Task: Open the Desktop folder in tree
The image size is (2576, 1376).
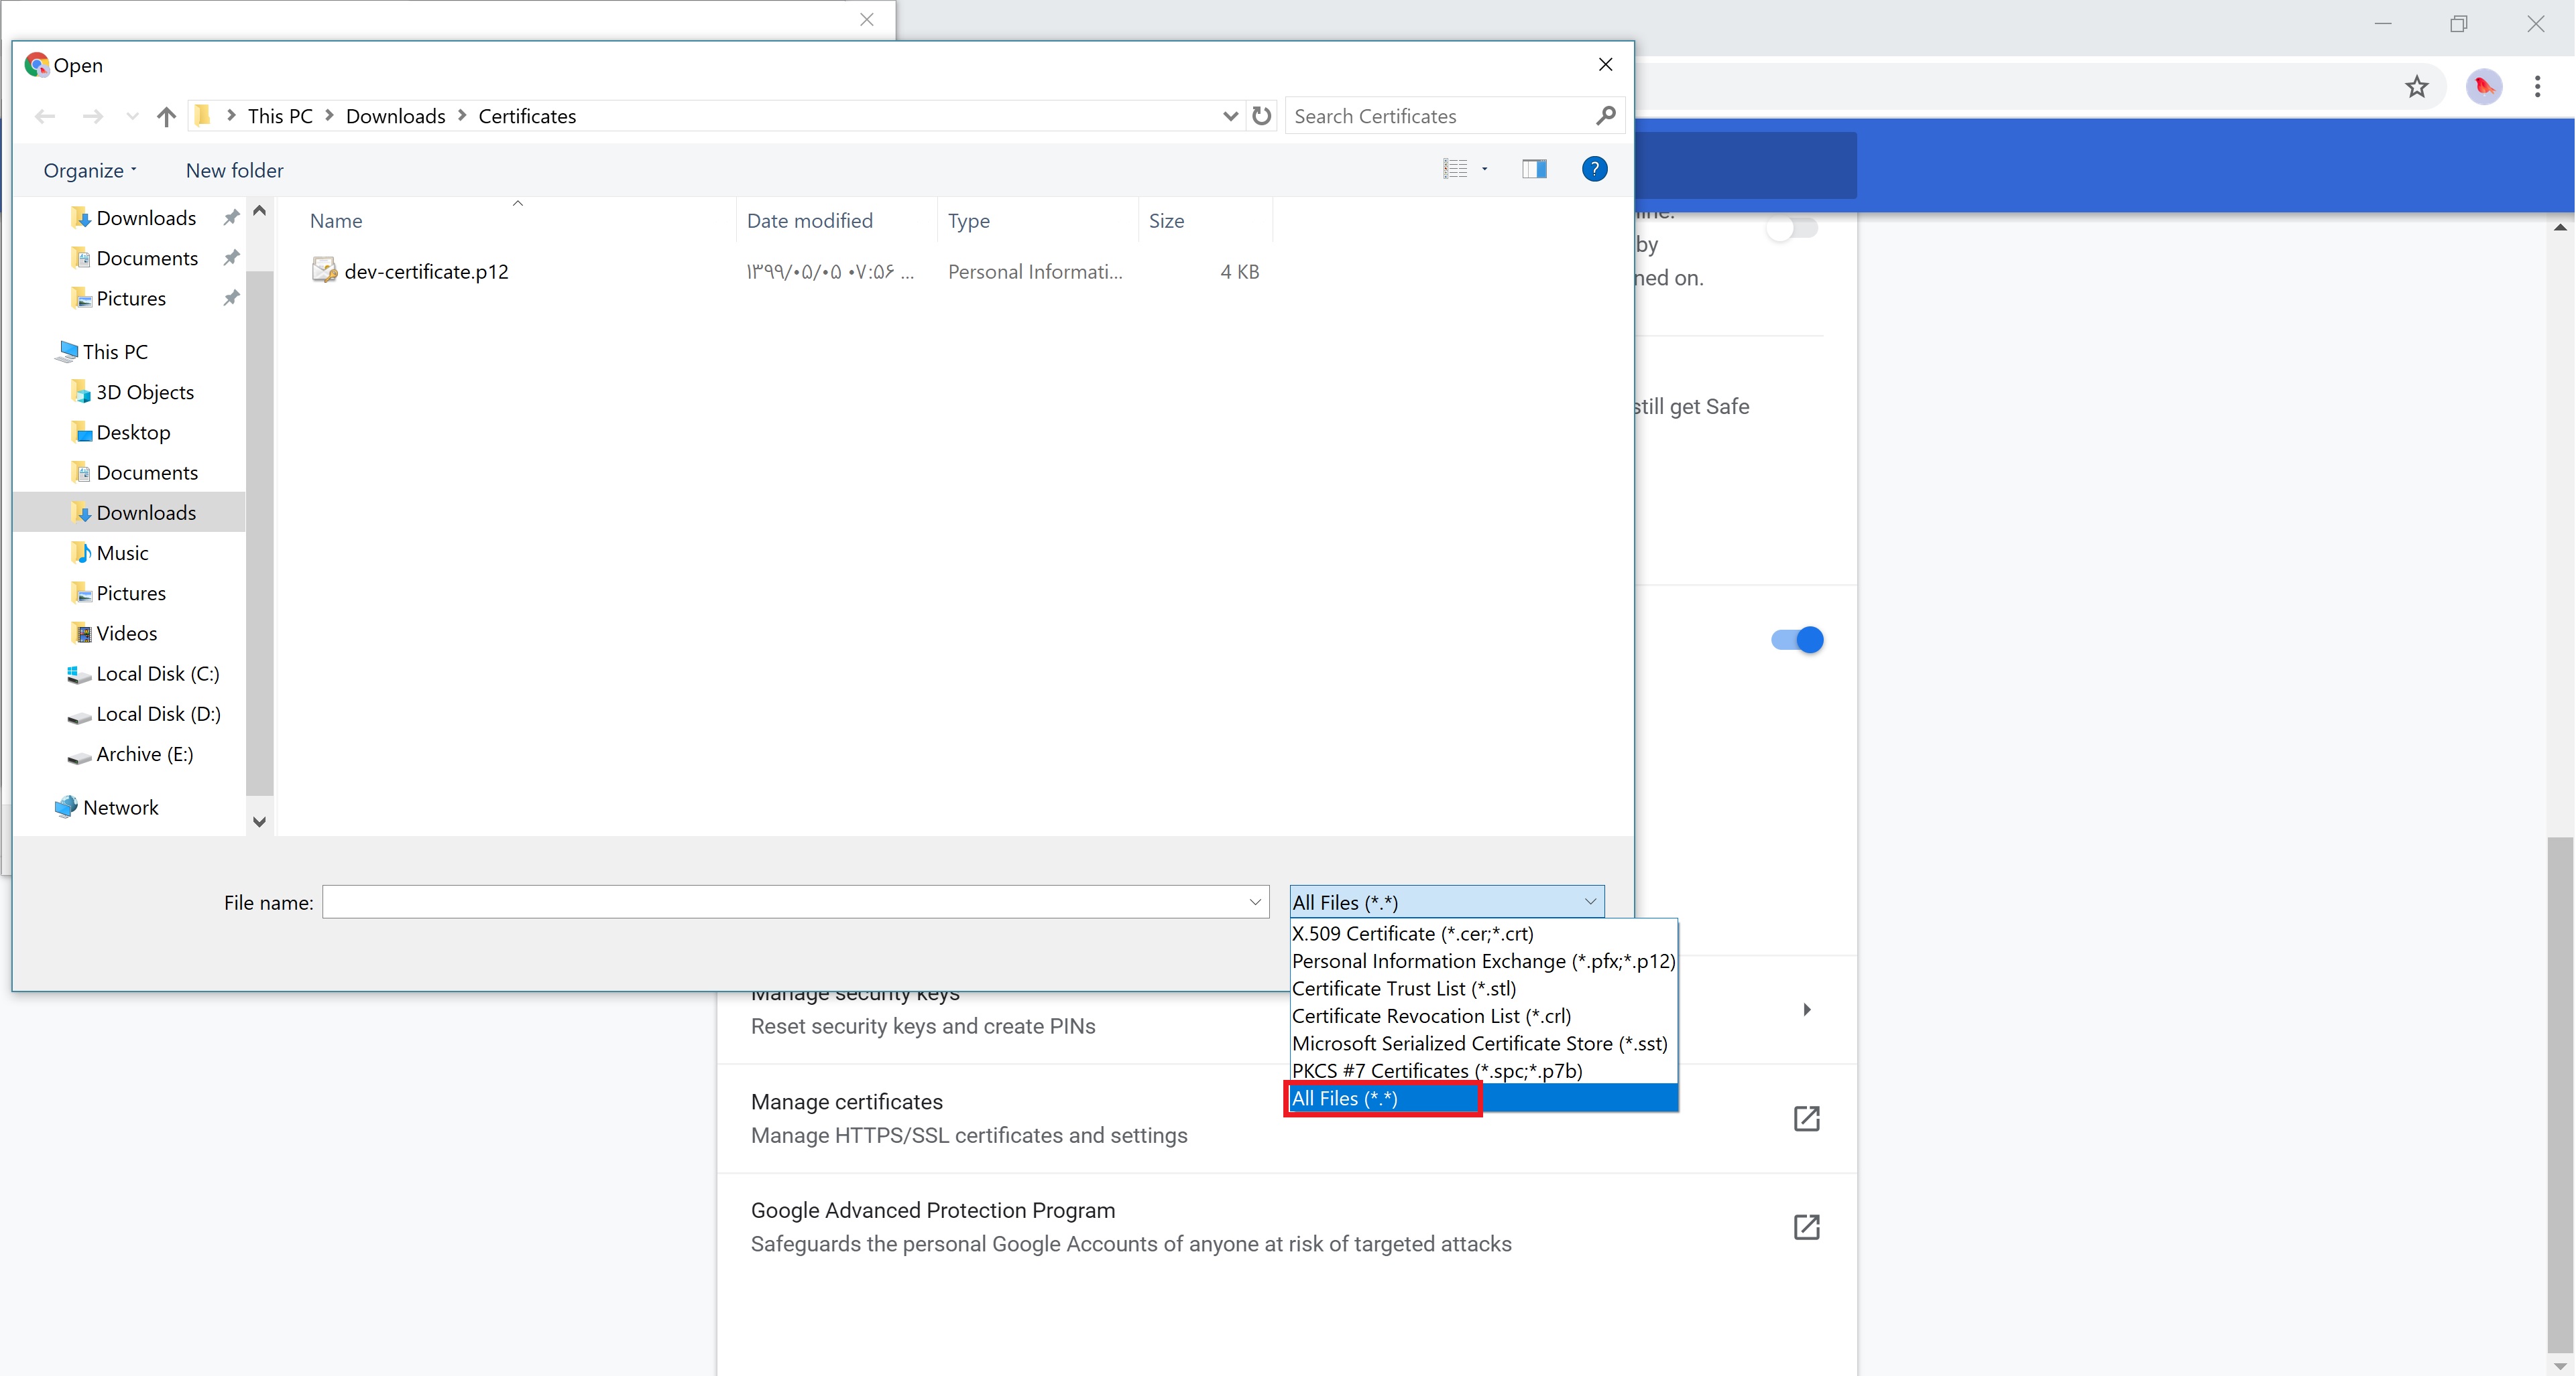Action: tap(132, 431)
